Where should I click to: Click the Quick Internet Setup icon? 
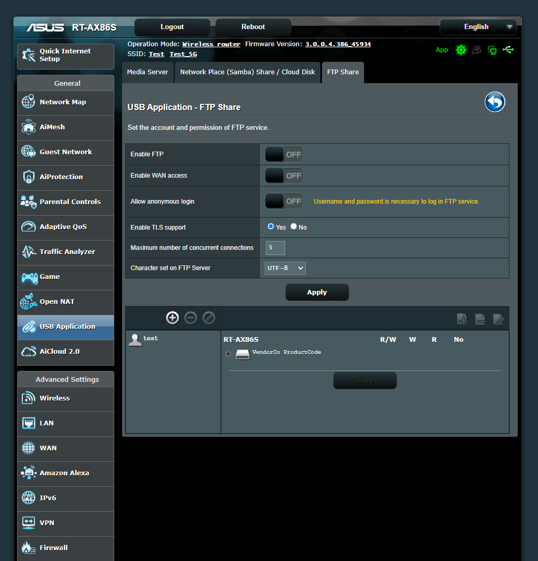tap(29, 55)
